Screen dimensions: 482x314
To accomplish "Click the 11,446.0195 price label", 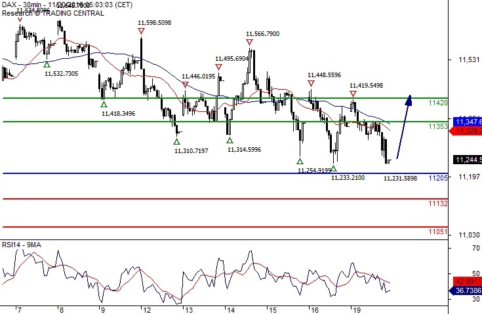I will pos(199,77).
